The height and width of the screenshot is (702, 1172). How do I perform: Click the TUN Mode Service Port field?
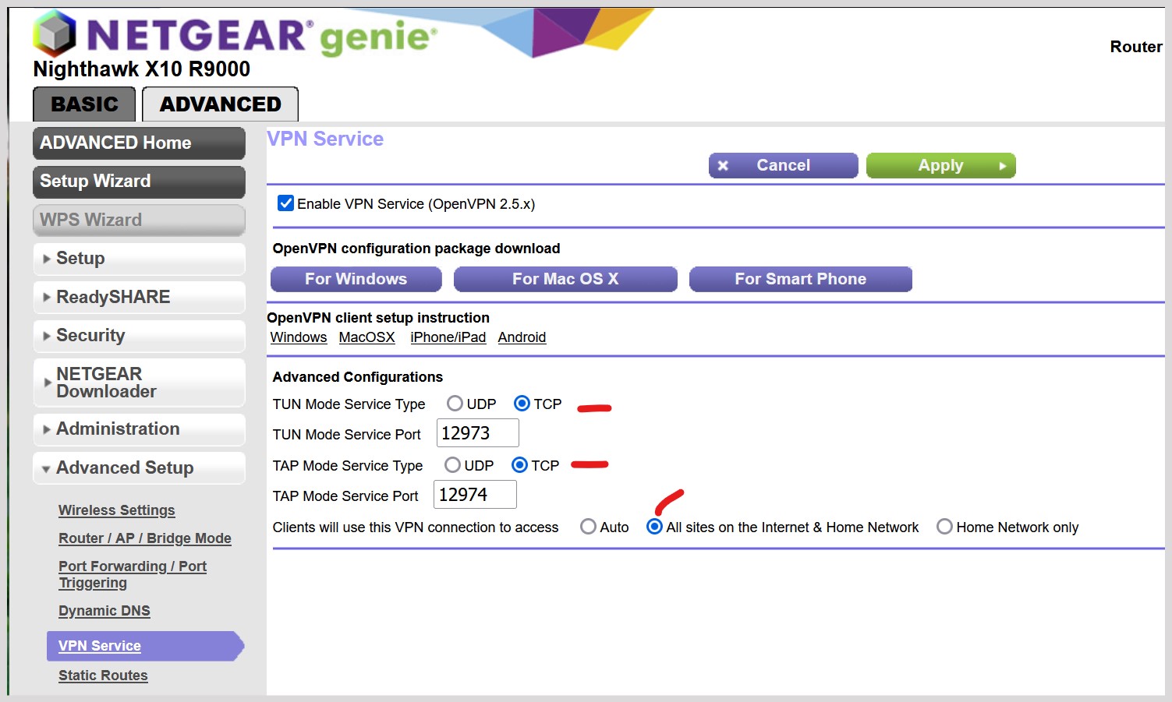coord(477,433)
